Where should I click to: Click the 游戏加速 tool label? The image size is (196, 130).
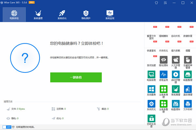[x=151, y=65]
